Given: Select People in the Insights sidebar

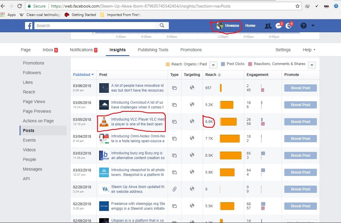Looking at the screenshot, I should click(29, 159).
